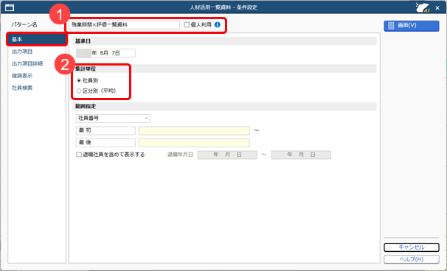The width and height of the screenshot is (447, 271).
Task: Select the 区分別（平均） radio button
Action: click(79, 91)
